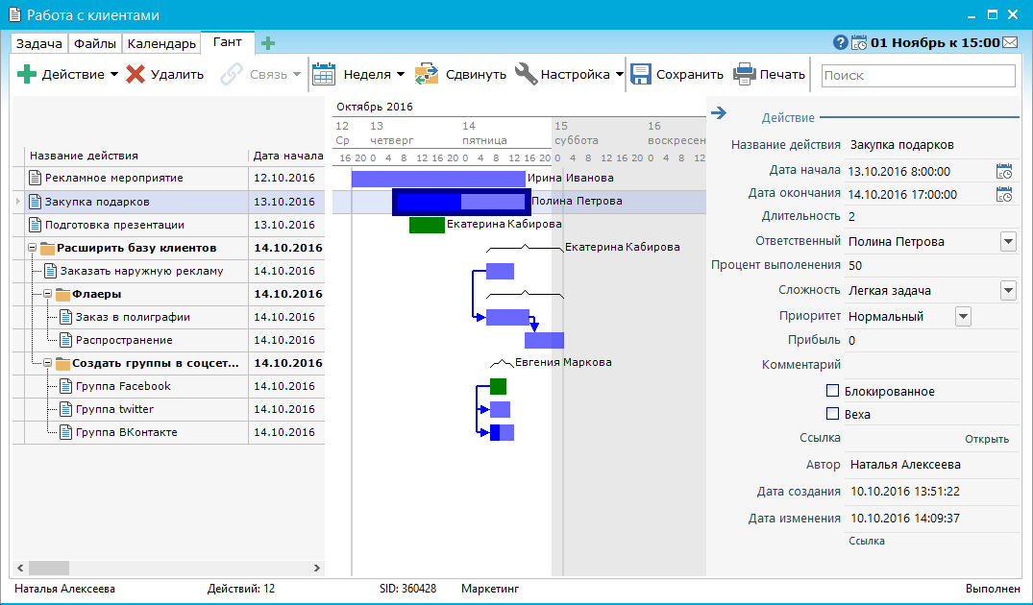Click the green Группа Facebook Gantt bar

click(498, 386)
